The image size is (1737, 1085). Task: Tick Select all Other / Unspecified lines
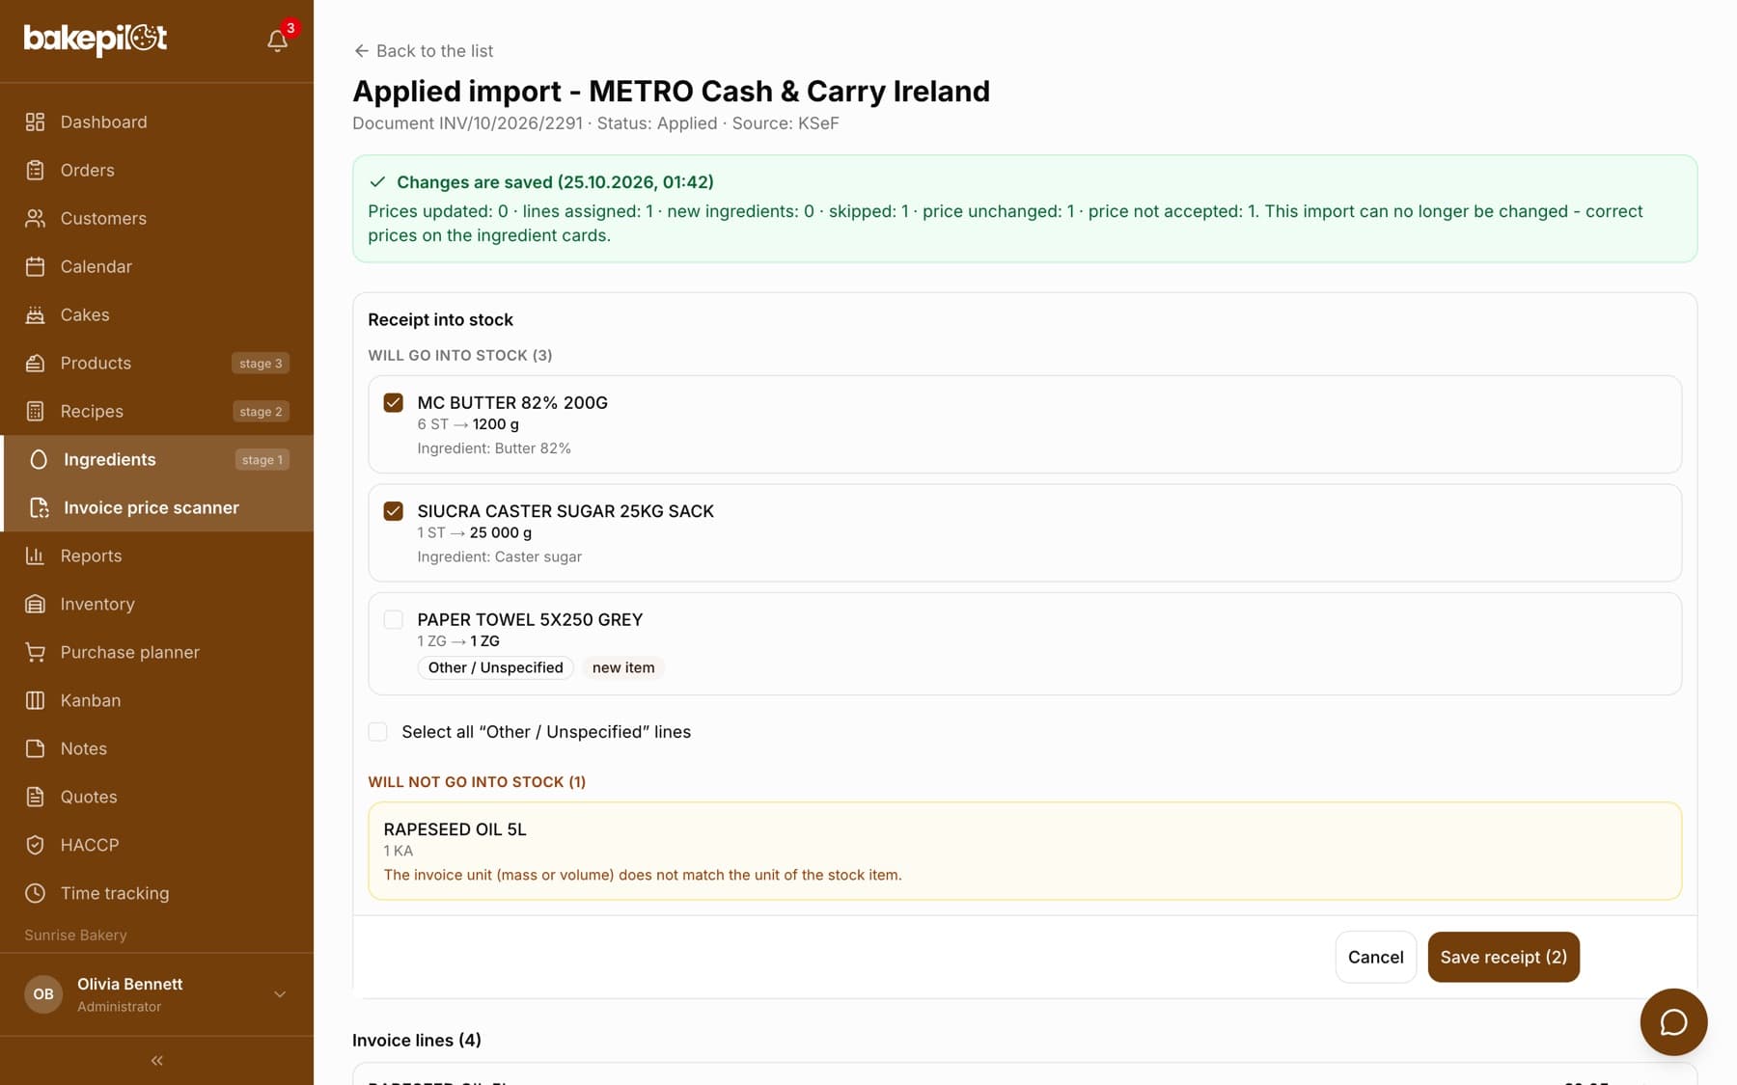coord(377,732)
